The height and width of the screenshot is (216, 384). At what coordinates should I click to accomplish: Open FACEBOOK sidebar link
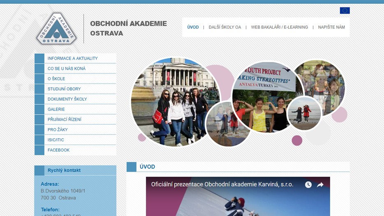click(x=75, y=150)
